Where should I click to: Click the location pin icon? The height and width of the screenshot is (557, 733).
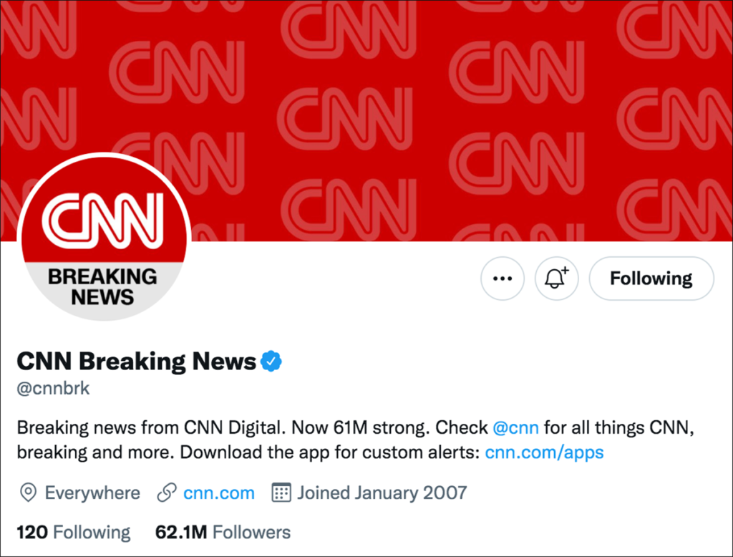pos(28,493)
